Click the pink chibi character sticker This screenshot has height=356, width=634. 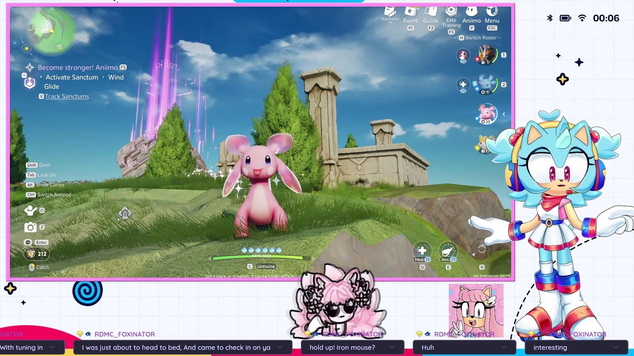point(339,303)
